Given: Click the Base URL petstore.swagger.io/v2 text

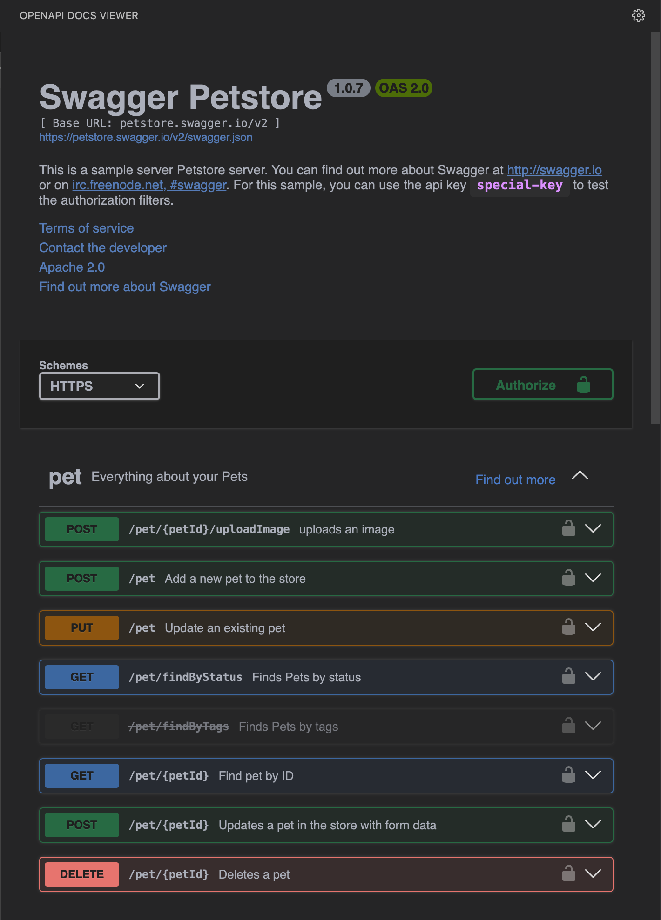Looking at the screenshot, I should click(160, 123).
